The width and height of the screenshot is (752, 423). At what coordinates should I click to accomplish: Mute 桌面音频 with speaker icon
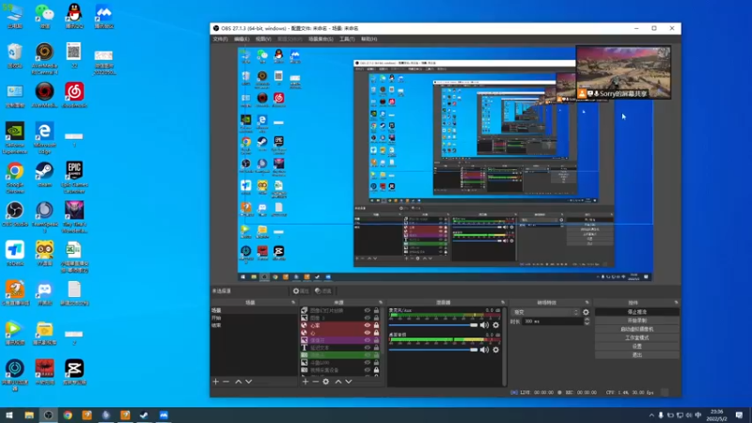click(x=484, y=350)
